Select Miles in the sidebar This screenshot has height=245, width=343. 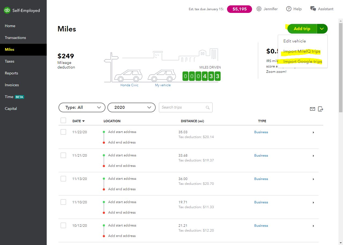pyautogui.click(x=23, y=49)
